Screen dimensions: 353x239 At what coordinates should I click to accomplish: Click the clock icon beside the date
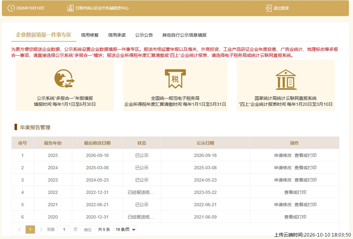11,8
